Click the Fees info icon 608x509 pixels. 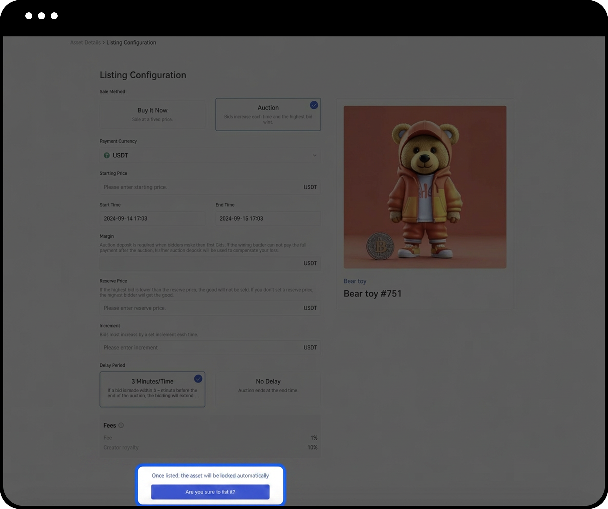[x=121, y=425]
